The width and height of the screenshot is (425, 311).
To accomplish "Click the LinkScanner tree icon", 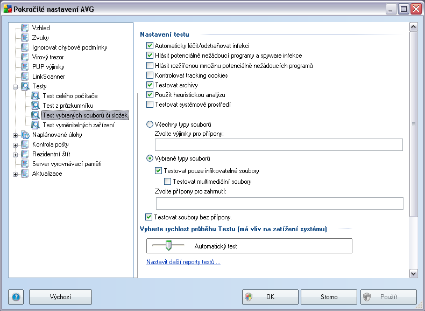I will point(25,77).
